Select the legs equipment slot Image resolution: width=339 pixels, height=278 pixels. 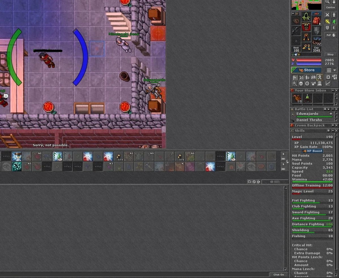[306, 37]
